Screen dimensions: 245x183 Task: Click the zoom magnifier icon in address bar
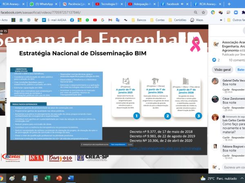point(196,12)
